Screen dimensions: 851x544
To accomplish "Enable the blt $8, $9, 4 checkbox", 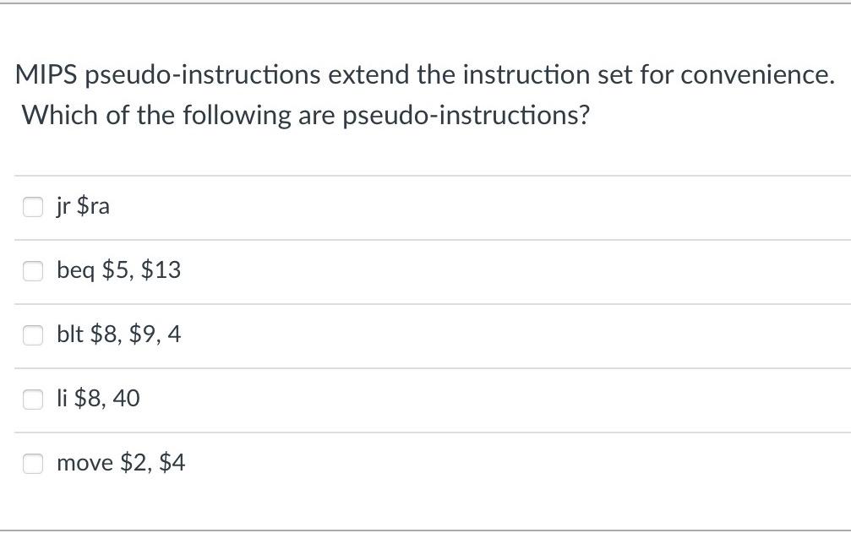I will tap(33, 335).
